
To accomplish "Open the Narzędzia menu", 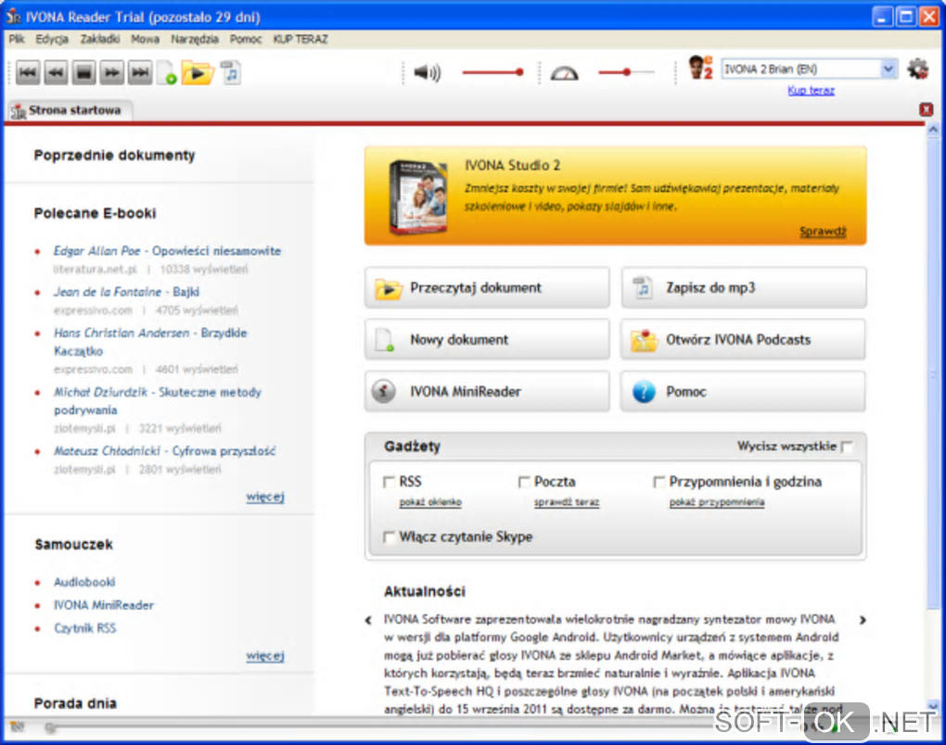I will point(194,39).
